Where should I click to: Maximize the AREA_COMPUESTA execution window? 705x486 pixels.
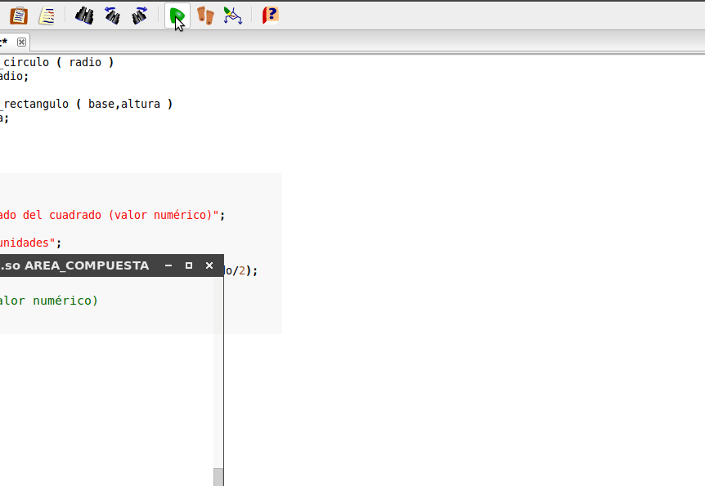coord(189,265)
